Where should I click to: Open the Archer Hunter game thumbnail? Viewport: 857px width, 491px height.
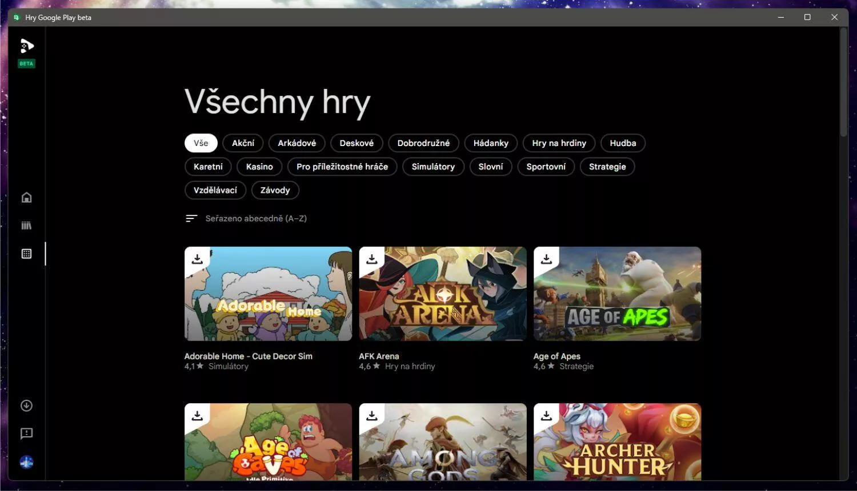[x=617, y=442]
